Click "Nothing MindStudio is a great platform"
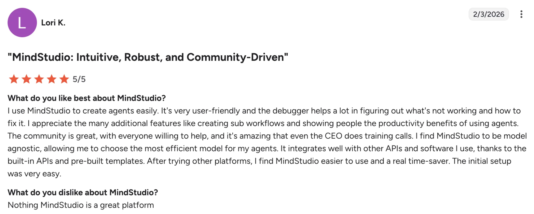Image resolution: width=534 pixels, height=214 pixels. pyautogui.click(x=80, y=205)
